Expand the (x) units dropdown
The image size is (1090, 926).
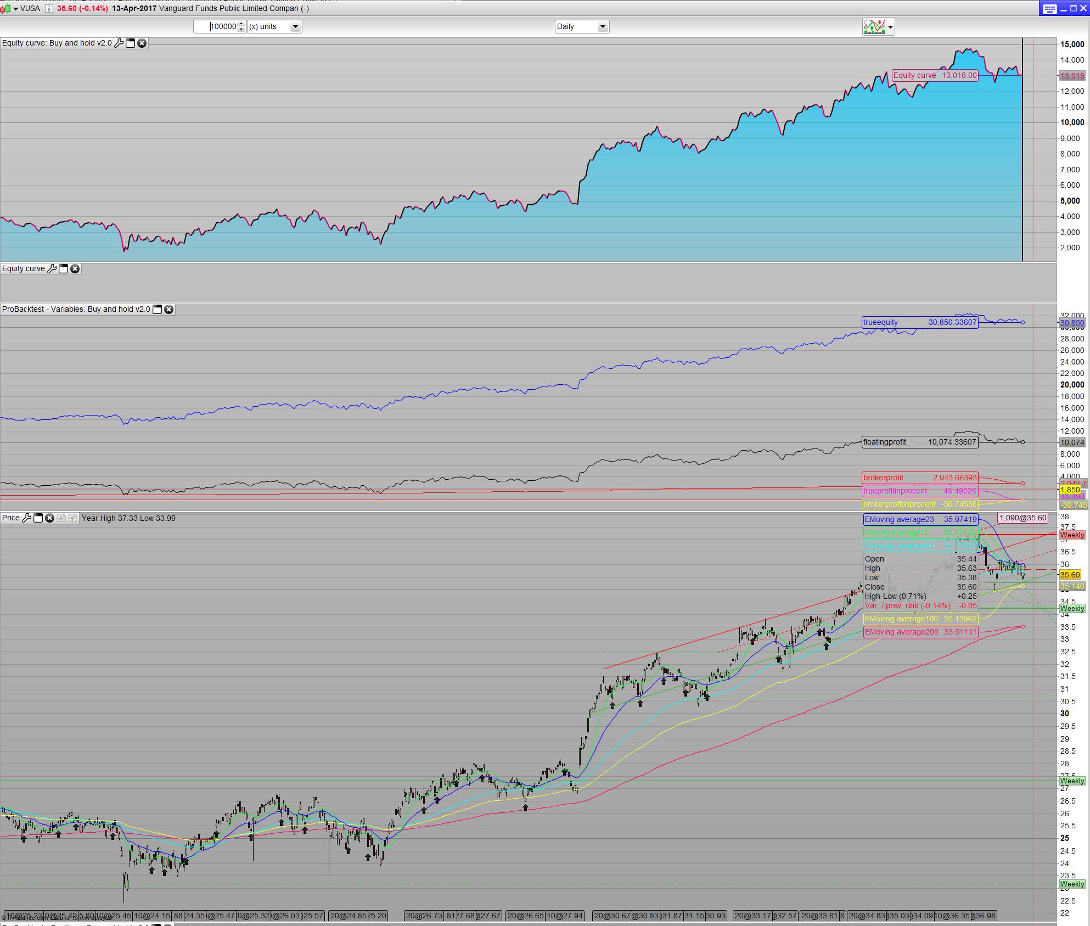(295, 26)
